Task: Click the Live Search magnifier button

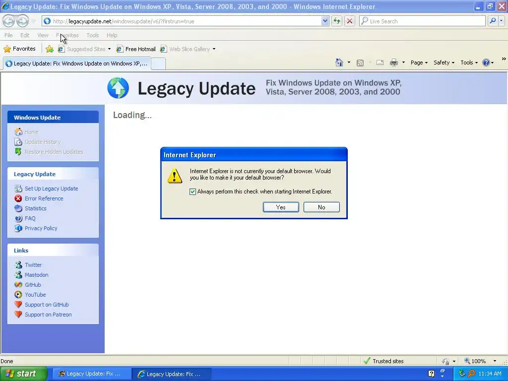Action: [x=493, y=21]
